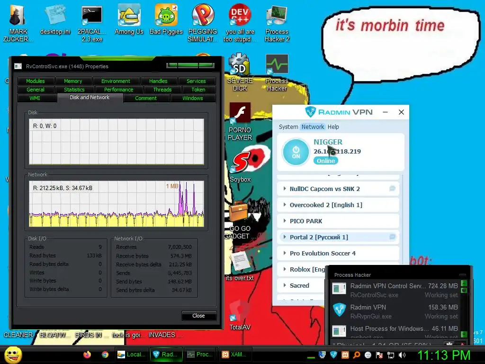Open the Help menu in Radmin VPN
This screenshot has height=364, width=485.
333,127
